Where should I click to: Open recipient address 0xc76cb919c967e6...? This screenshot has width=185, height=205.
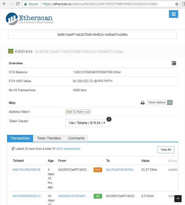(x=121, y=170)
